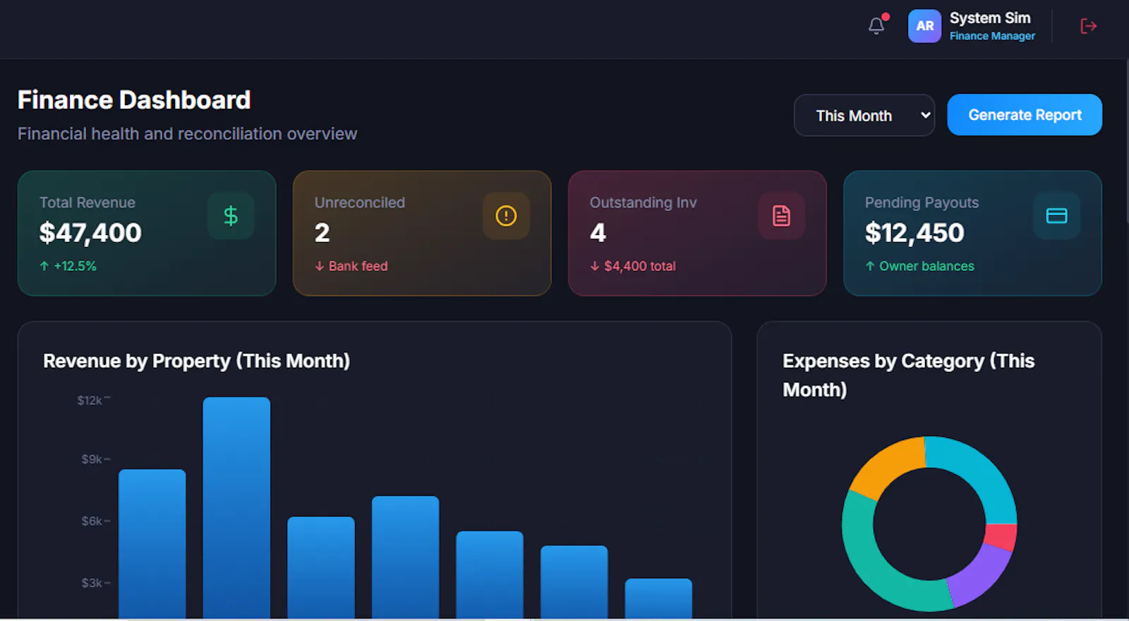Select the shortest revenue bar
The image size is (1129, 621).
point(658,598)
